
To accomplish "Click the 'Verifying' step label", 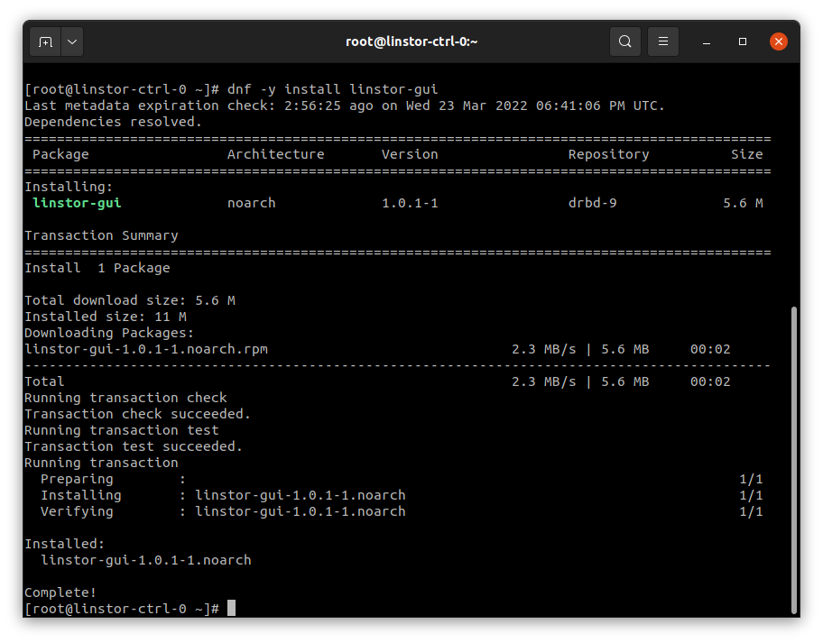I will (x=77, y=511).
